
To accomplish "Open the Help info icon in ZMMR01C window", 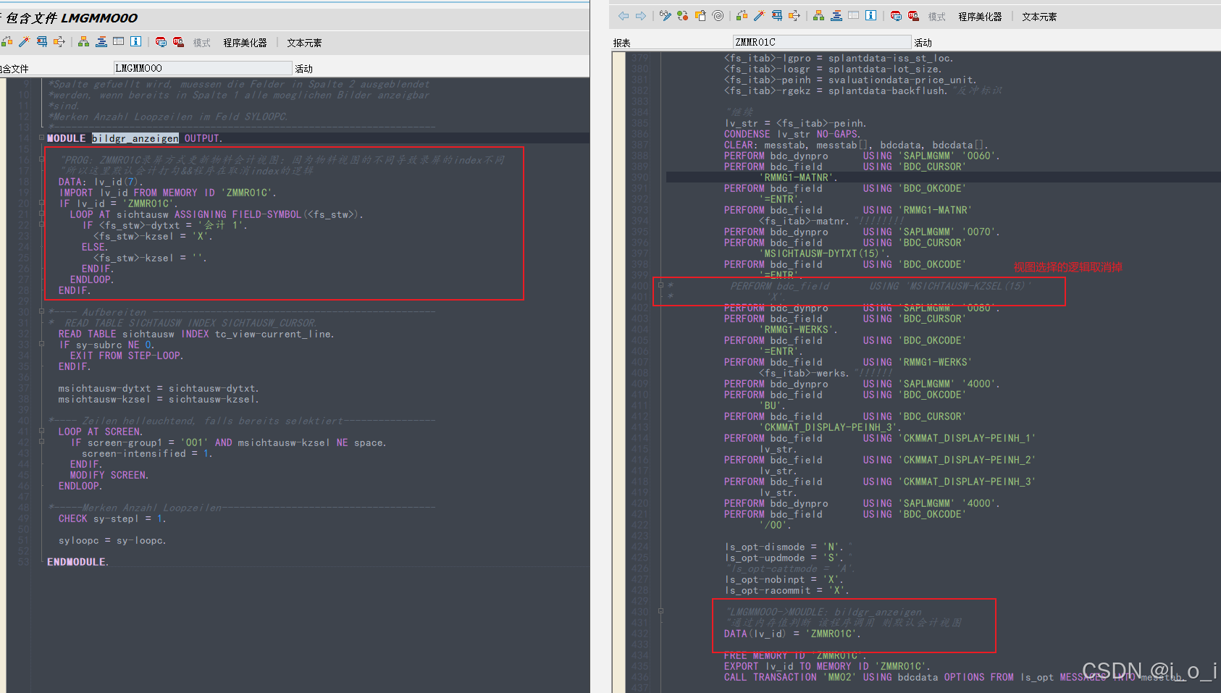I will click(871, 16).
